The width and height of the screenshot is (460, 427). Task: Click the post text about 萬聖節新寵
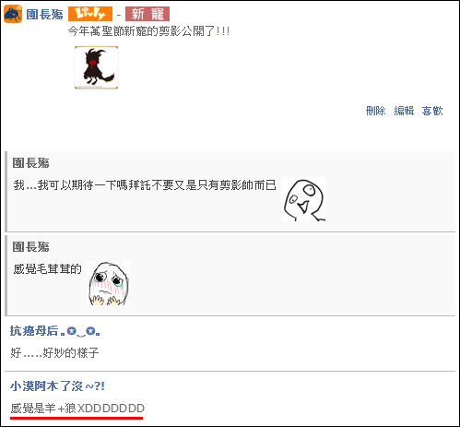(x=148, y=31)
